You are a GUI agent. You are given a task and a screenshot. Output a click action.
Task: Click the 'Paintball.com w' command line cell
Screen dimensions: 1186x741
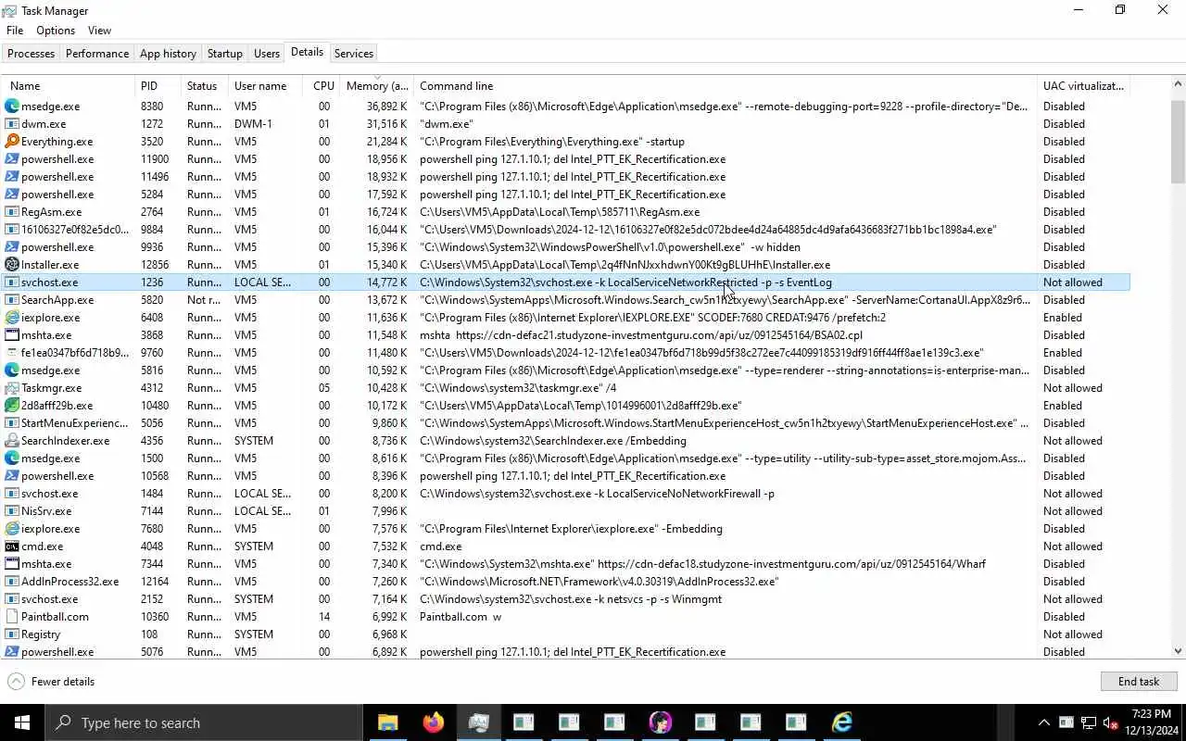[x=461, y=617]
